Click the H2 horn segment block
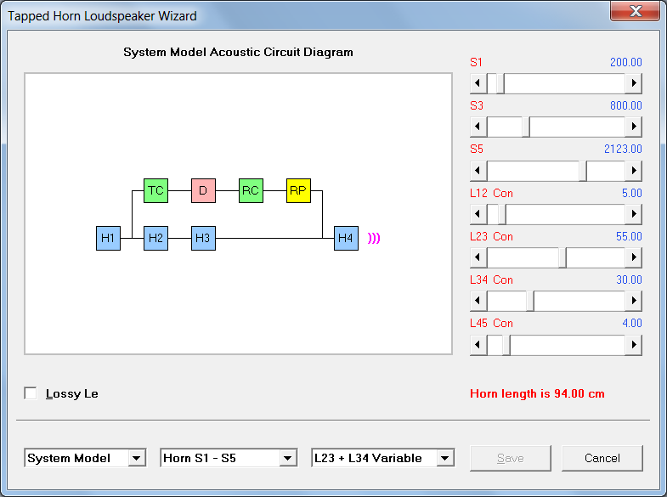This screenshot has width=667, height=497. pos(155,238)
